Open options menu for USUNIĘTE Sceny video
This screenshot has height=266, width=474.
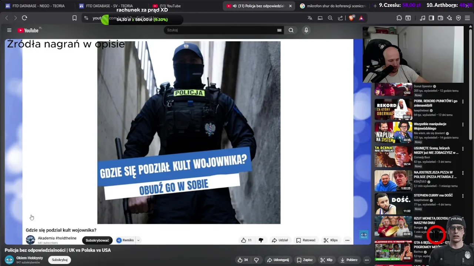(463, 149)
